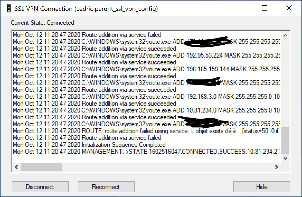
Task: Click the Reconnect button
Action: [106, 187]
